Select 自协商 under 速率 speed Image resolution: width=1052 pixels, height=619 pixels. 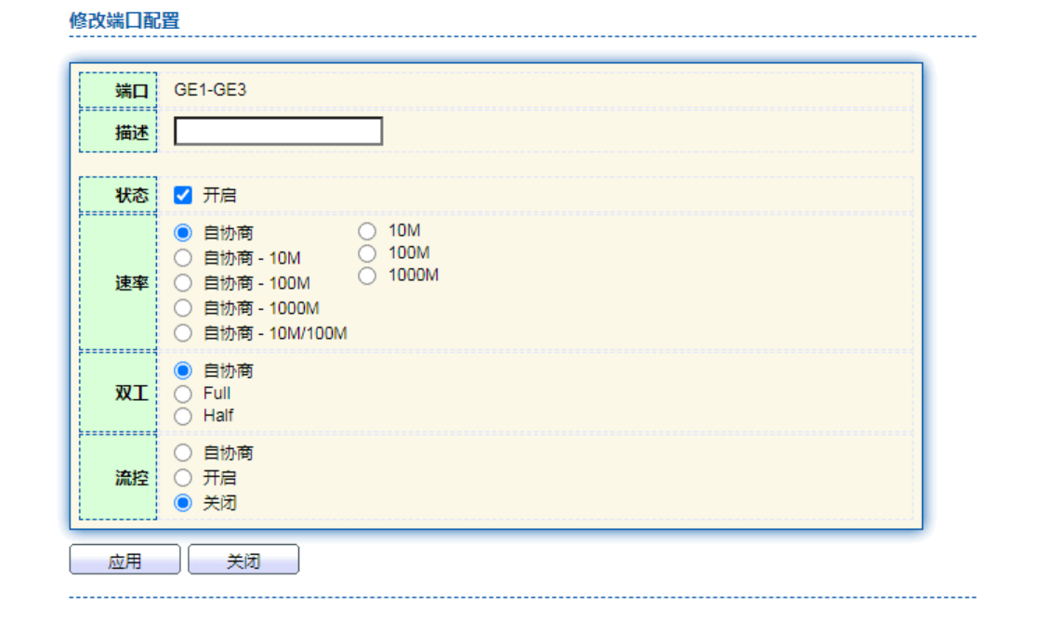(x=183, y=233)
